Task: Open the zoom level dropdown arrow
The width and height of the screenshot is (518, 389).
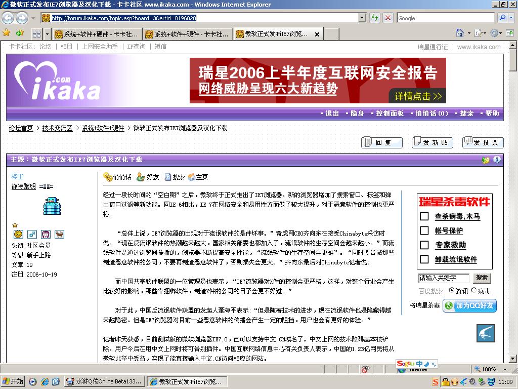Action: pos(505,369)
